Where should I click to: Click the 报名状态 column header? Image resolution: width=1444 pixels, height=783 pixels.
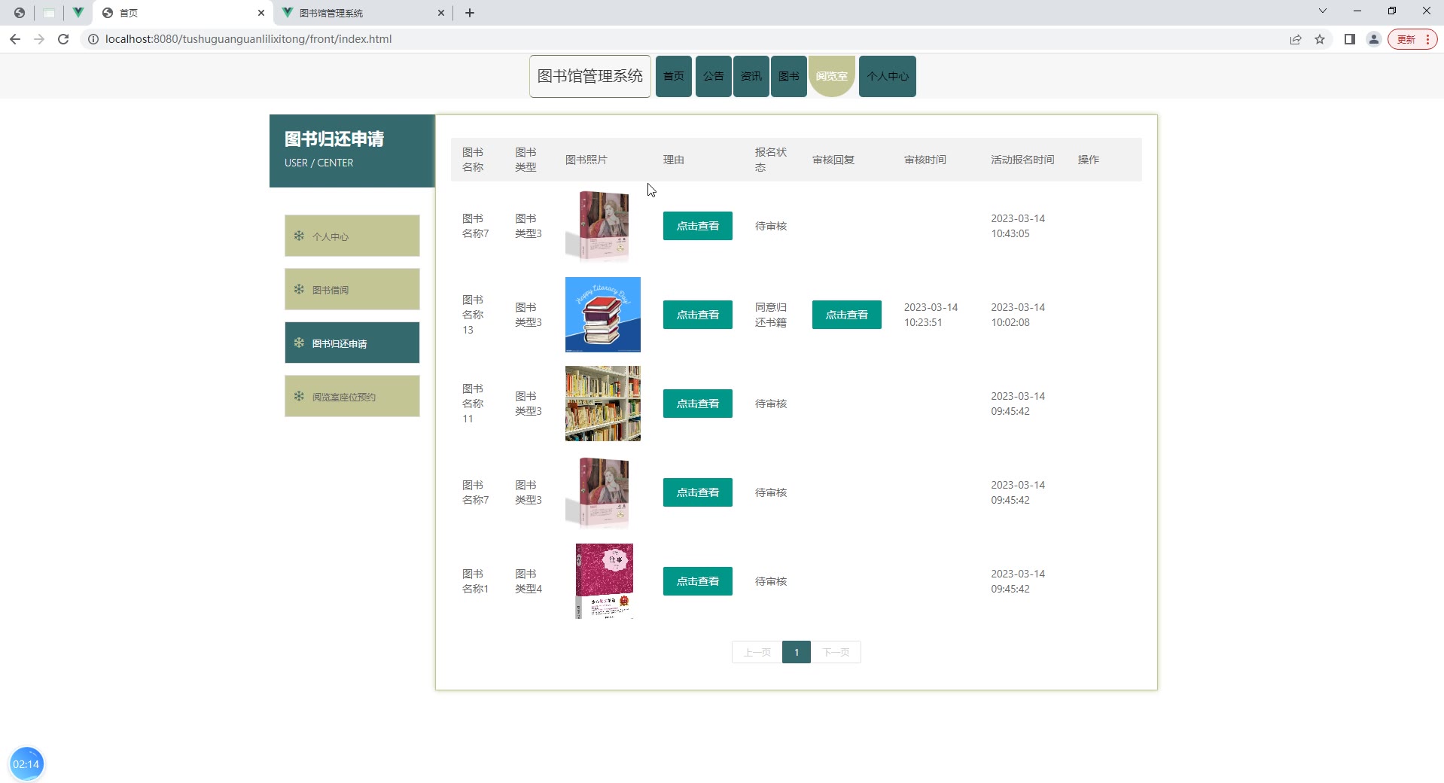771,160
